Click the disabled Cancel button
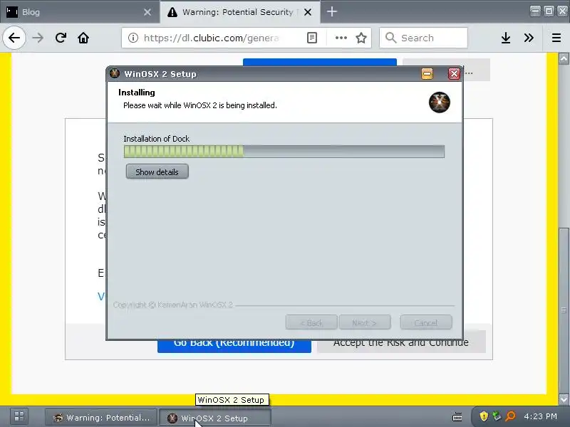Image resolution: width=570 pixels, height=427 pixels. (x=426, y=322)
